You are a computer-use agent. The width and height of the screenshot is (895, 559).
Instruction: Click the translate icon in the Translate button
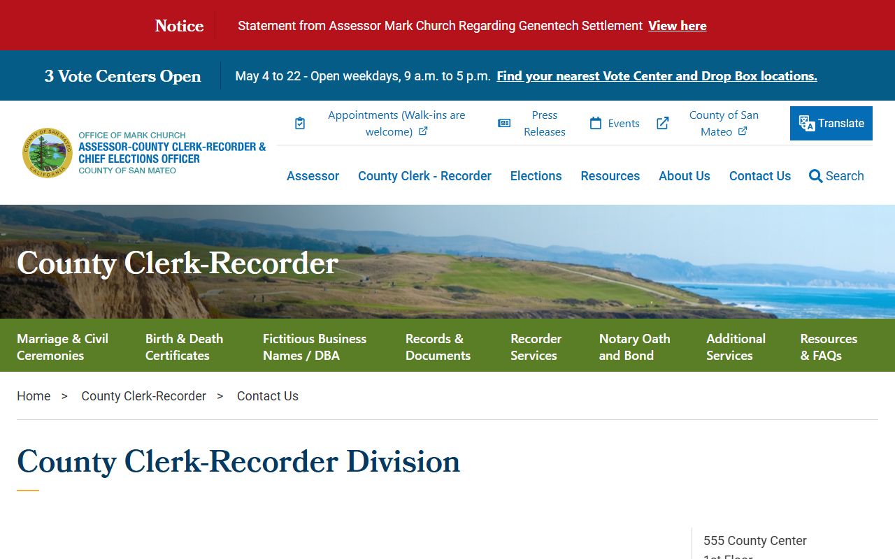(807, 124)
